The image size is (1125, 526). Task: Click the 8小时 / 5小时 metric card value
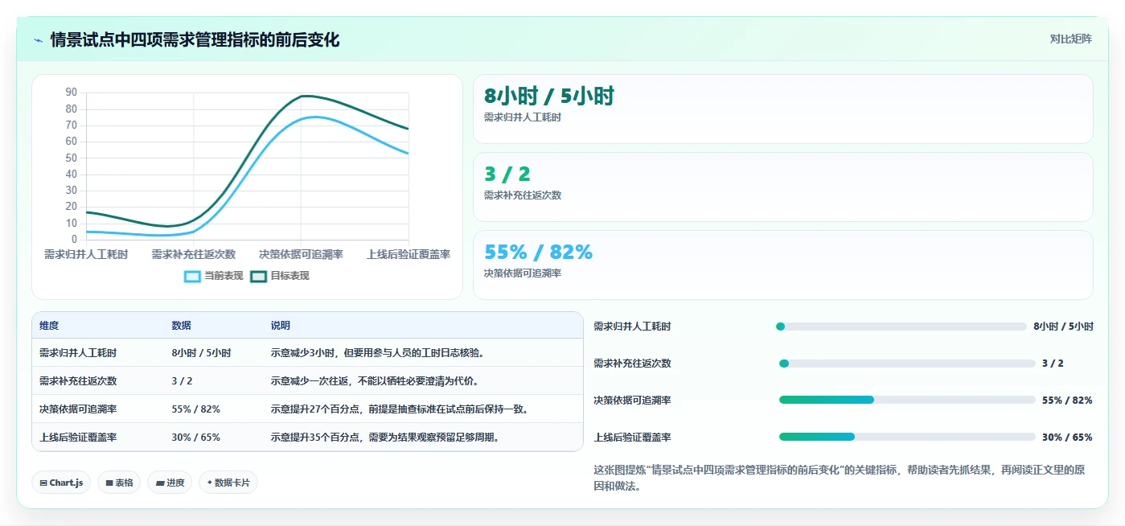(x=549, y=97)
